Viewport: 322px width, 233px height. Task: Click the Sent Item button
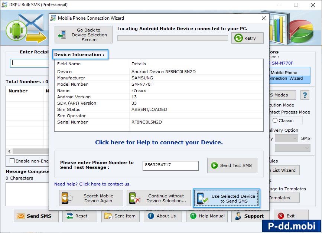pyautogui.click(x=120, y=216)
